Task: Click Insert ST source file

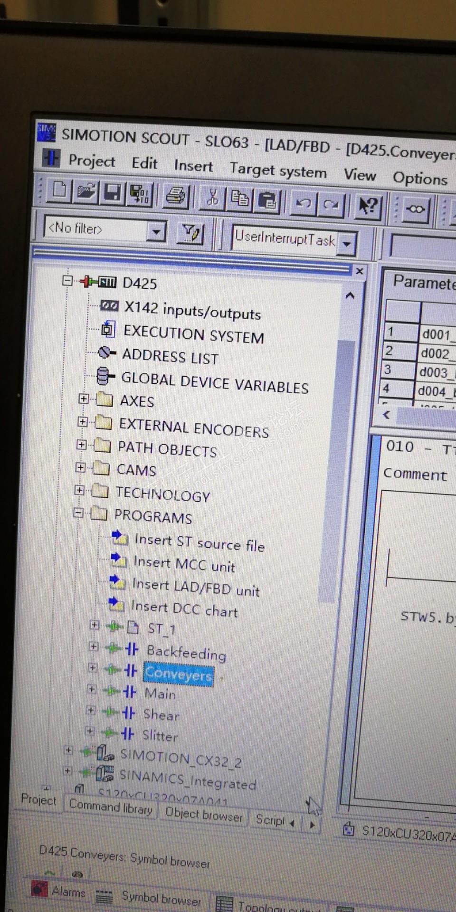Action: pyautogui.click(x=199, y=542)
